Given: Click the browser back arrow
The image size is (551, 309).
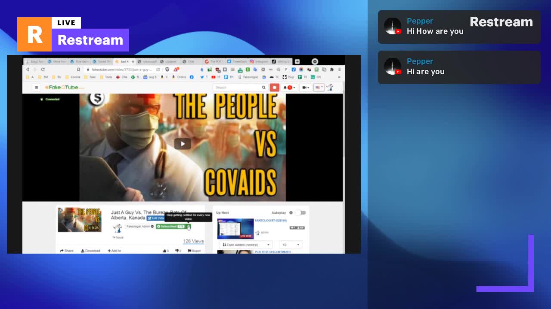Looking at the screenshot, I should click(28, 70).
